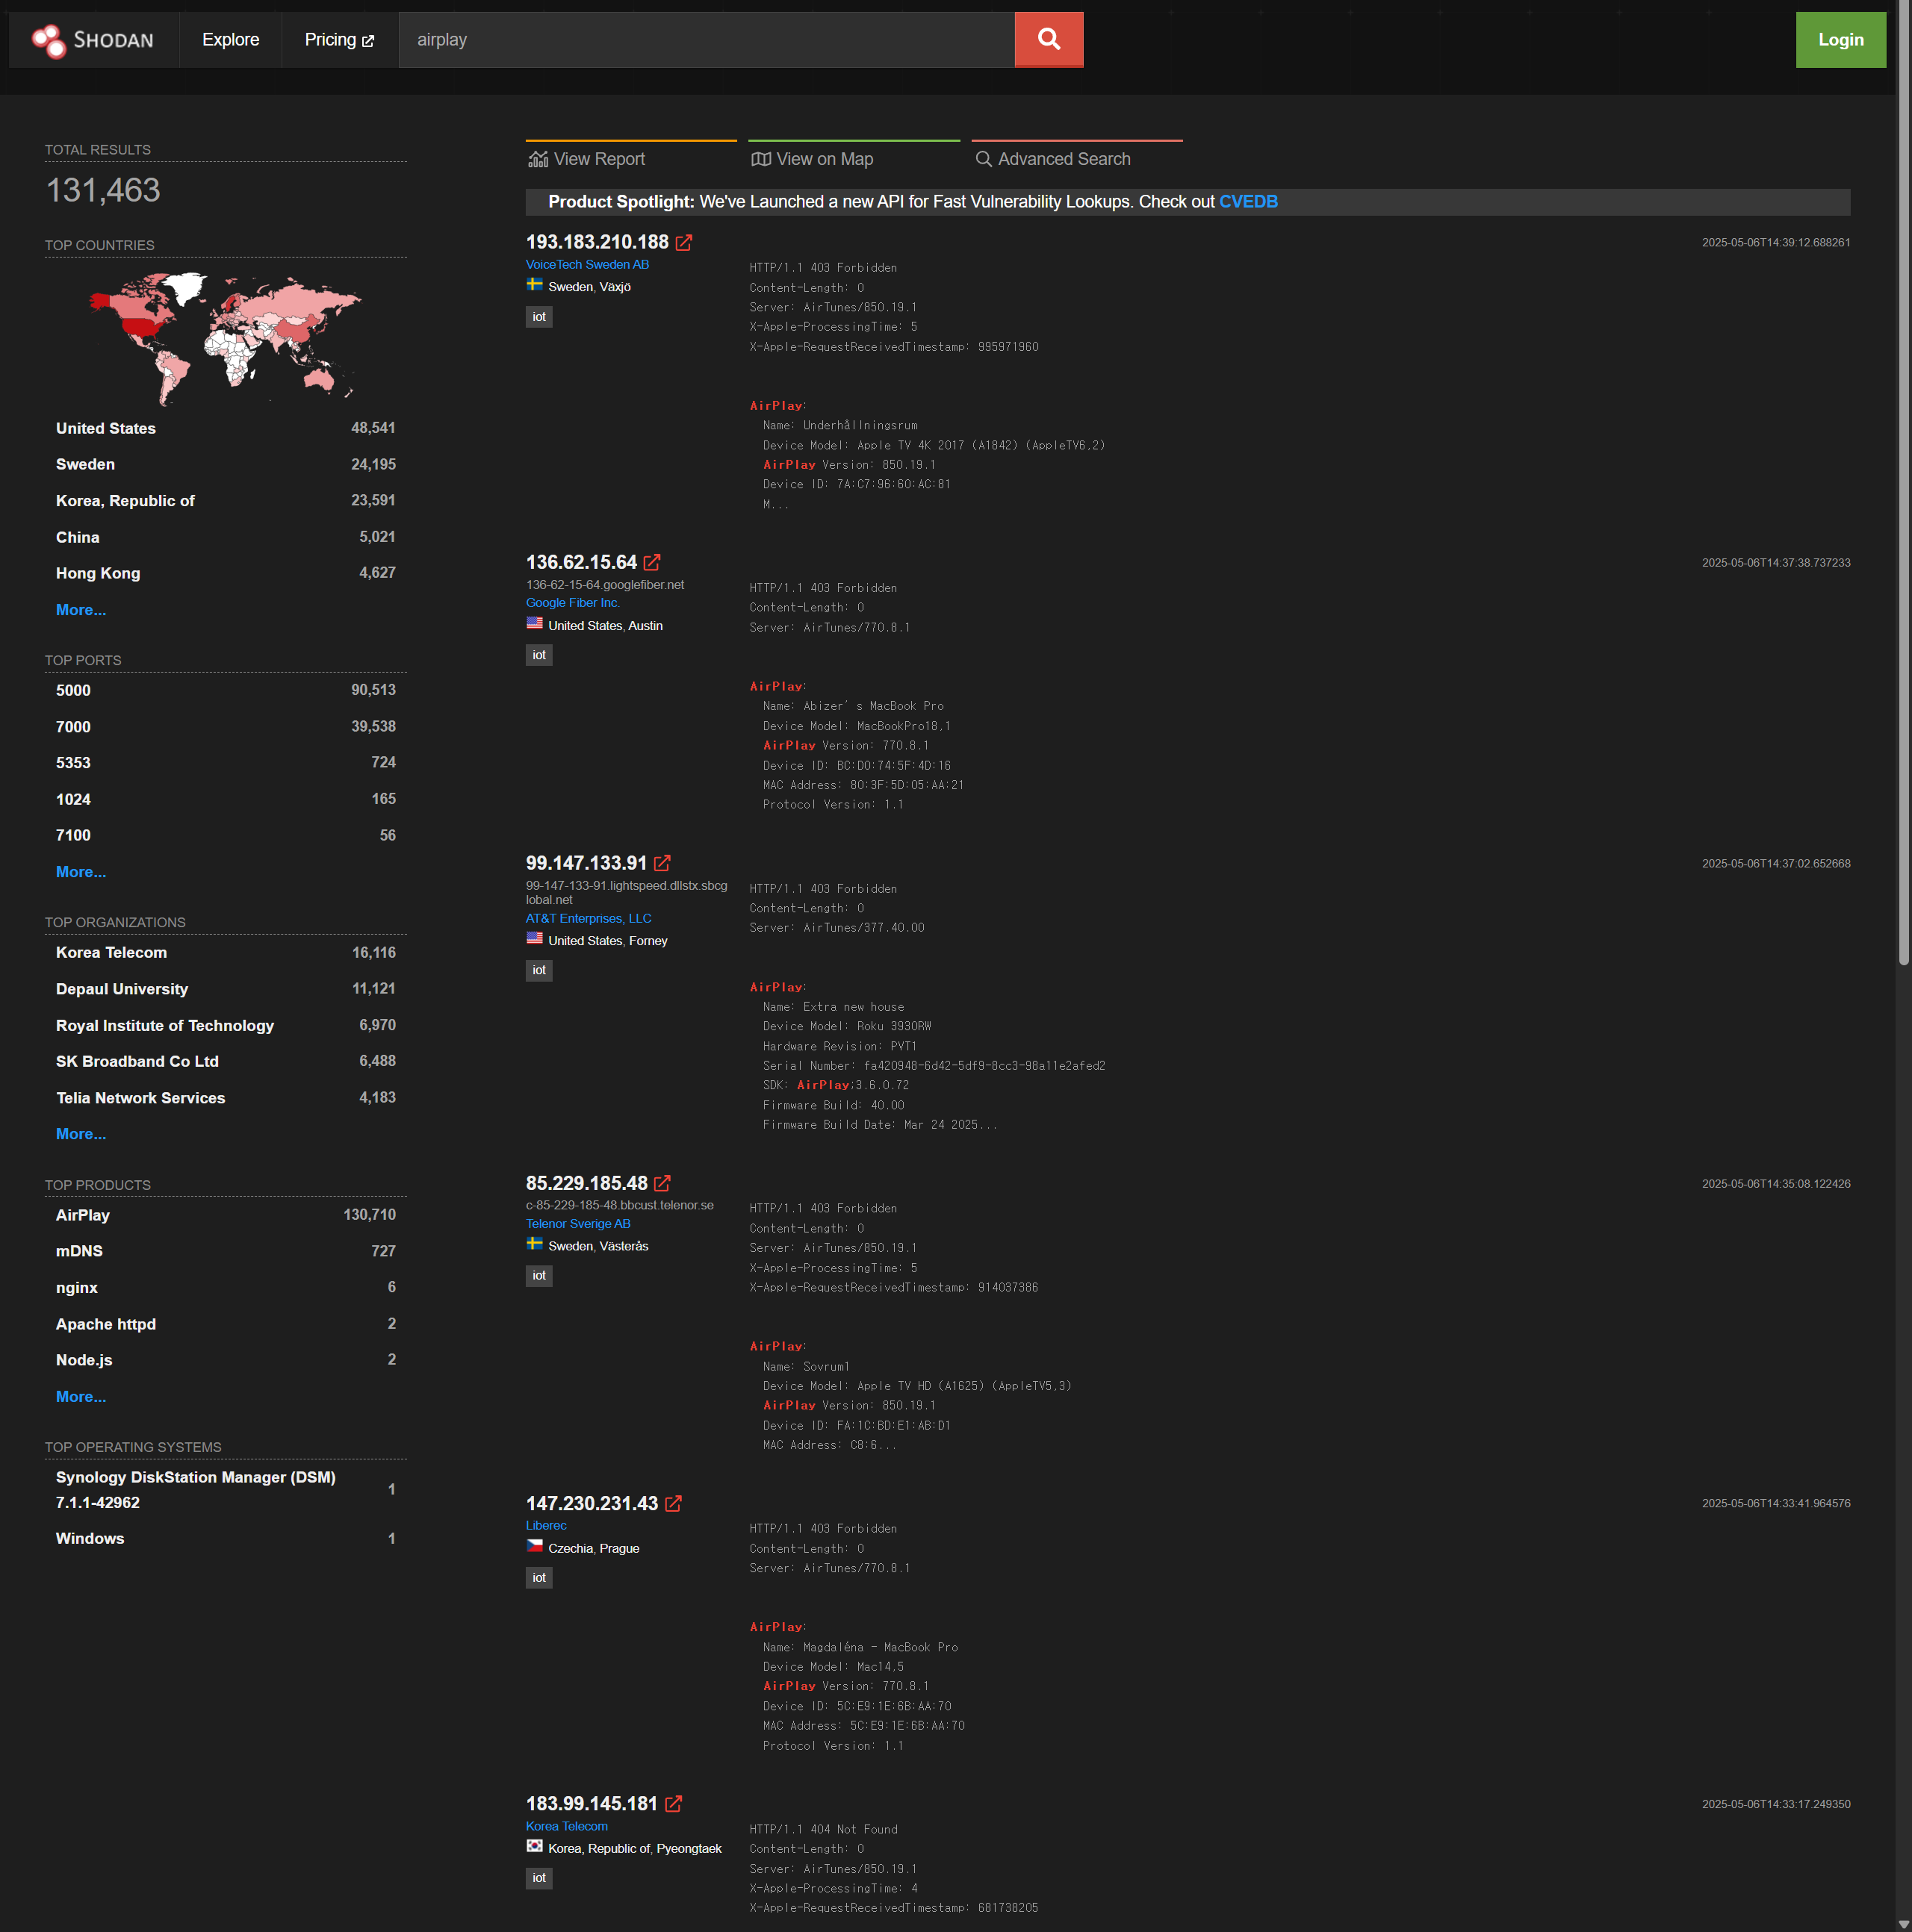Filter by Sweden country
Viewport: 1912px width, 1932px height.
pyautogui.click(x=225, y=464)
